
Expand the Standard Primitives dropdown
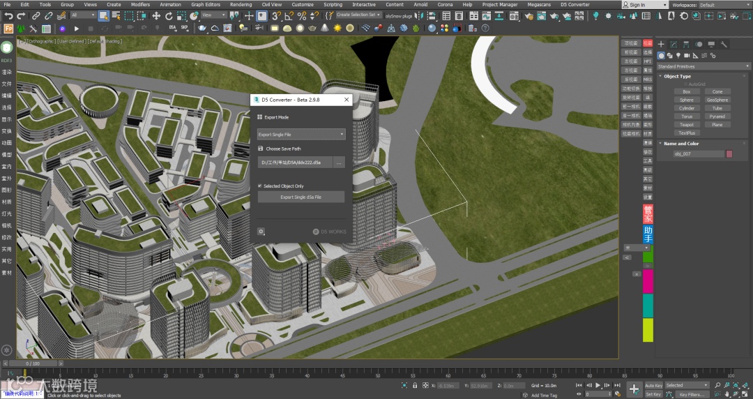703,66
